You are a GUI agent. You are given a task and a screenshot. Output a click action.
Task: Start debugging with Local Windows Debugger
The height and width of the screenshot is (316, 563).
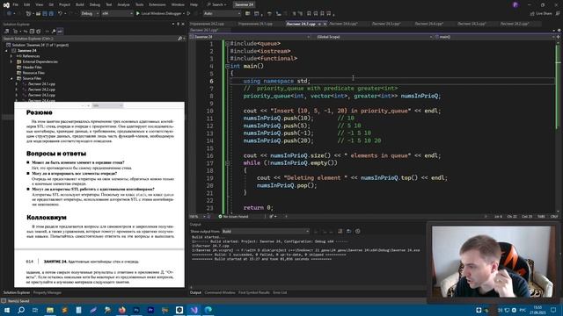click(159, 14)
